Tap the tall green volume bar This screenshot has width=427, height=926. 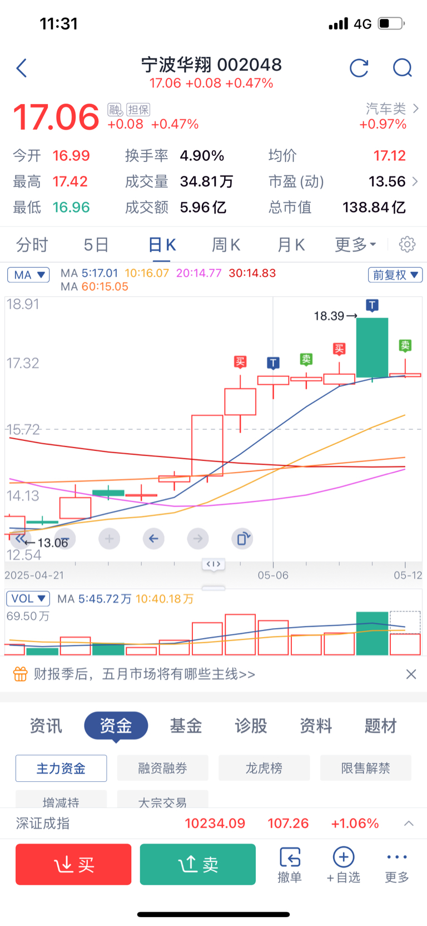(x=372, y=634)
